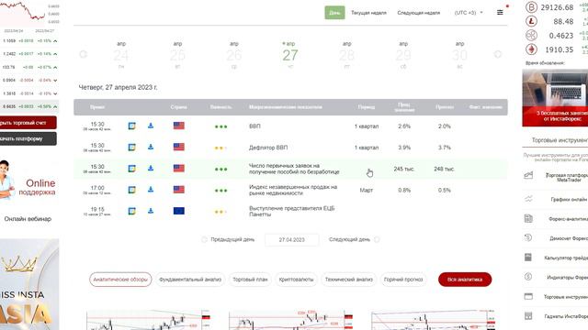Calendar note icon in 17:00 pending home sales row
This screenshot has height=330, width=588.
point(131,190)
